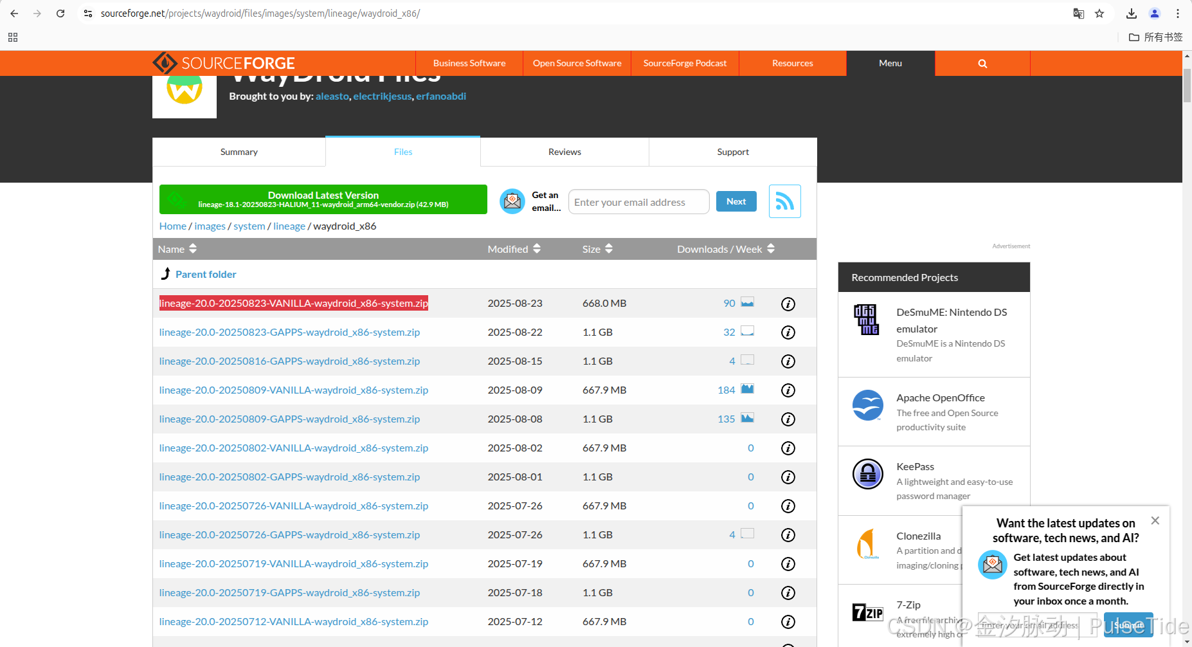Click the SourceForge logo
The height and width of the screenshot is (647, 1192).
[x=224, y=63]
